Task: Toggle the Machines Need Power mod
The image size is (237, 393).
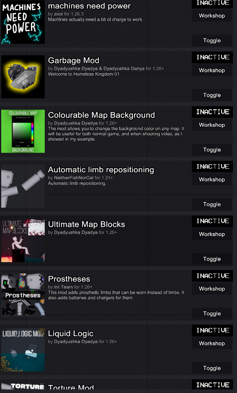Action: pyautogui.click(x=211, y=40)
